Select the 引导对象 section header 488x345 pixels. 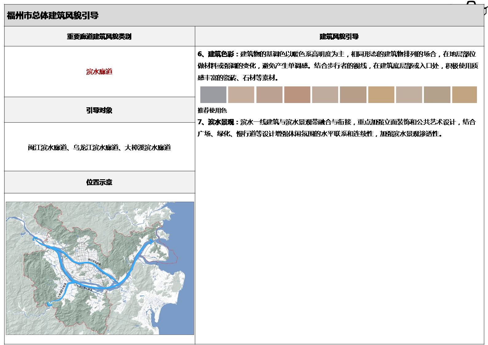(x=99, y=110)
